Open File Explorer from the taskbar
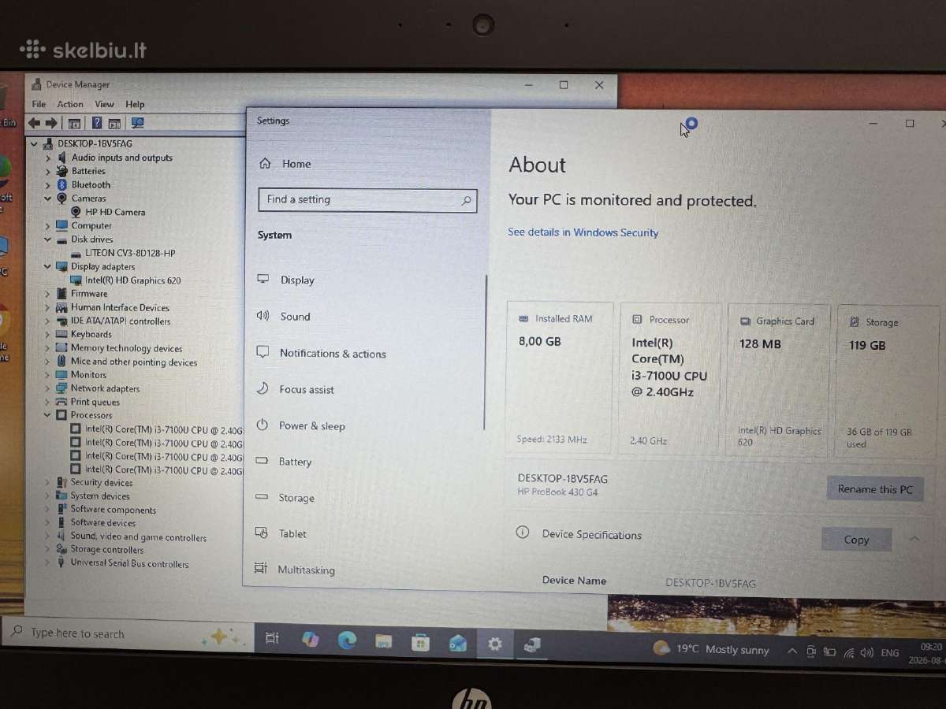Image resolution: width=946 pixels, height=709 pixels. [384, 641]
